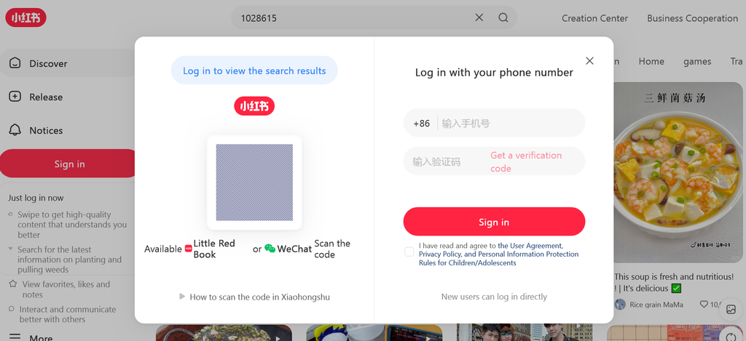This screenshot has width=746, height=341.
Task: Tick the user agreement checkbox
Action: [x=409, y=252]
